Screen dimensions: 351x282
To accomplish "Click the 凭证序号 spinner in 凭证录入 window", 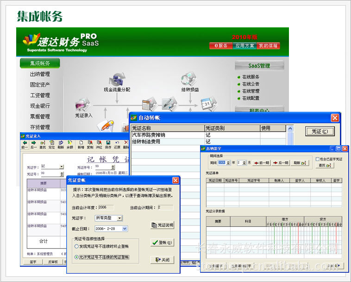I will tap(113, 167).
